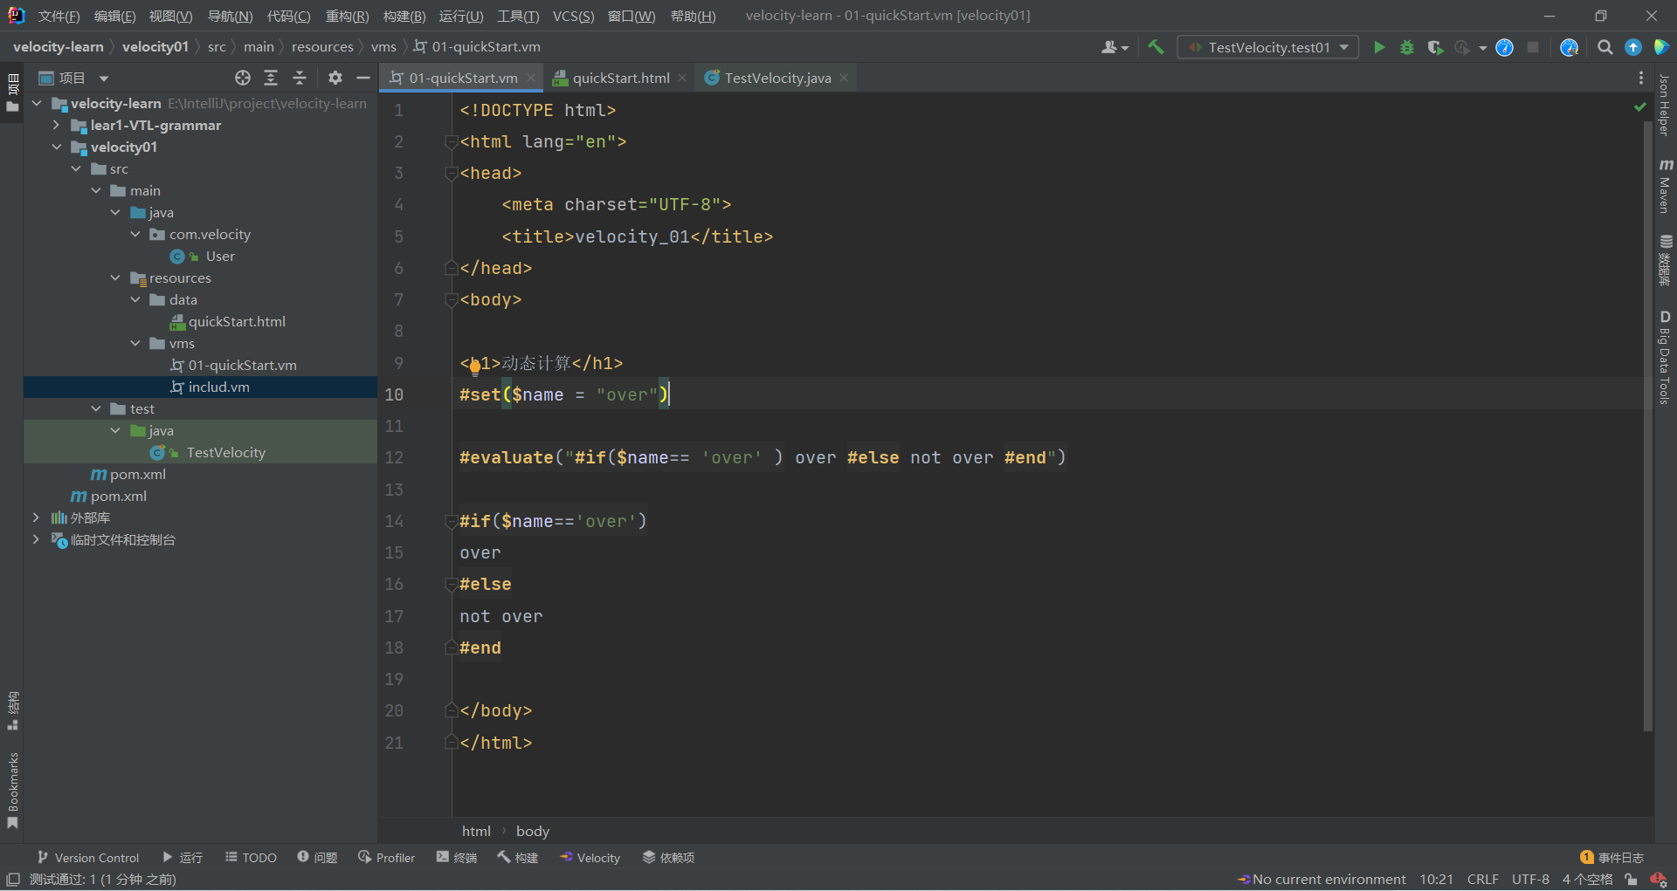Place cursor on line 12 #evaluate code
The image size is (1677, 891).
coord(762,457)
